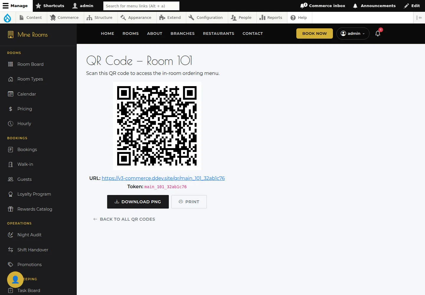Open the Shortcuts toolbar menu
The image size is (425, 295).
(x=50, y=6)
